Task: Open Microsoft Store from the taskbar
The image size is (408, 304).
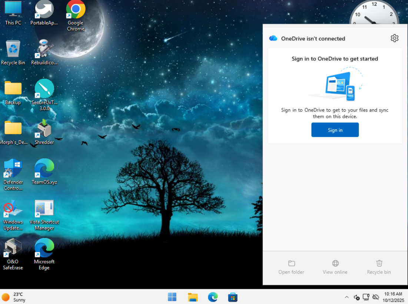Action: pos(233,297)
